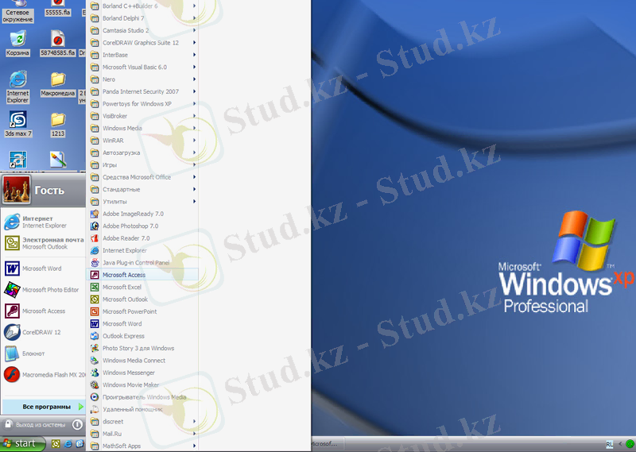Click the Windows Messenger icon
Viewport: 636px width, 452px height.
pos(95,373)
